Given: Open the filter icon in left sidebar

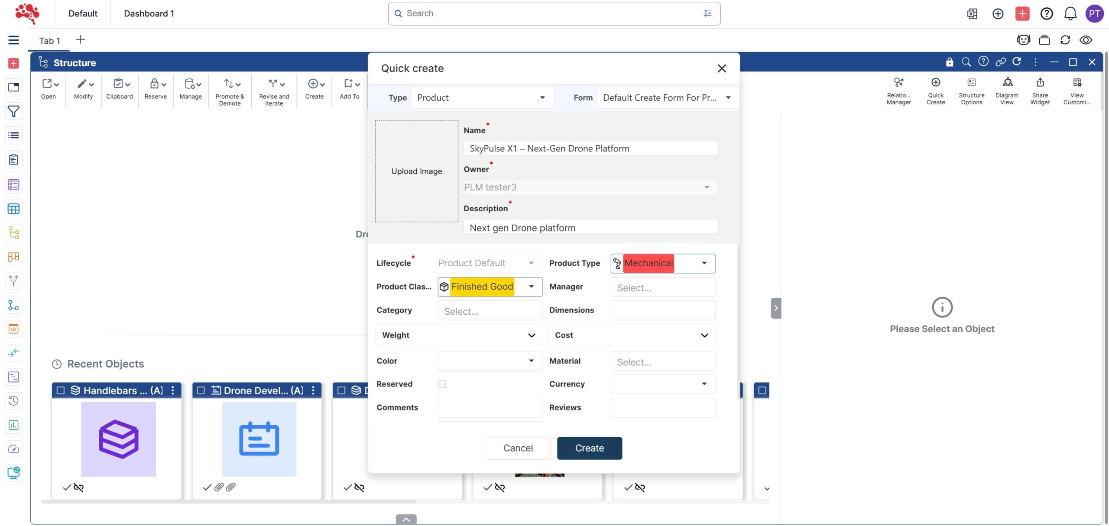Looking at the screenshot, I should click(x=13, y=111).
